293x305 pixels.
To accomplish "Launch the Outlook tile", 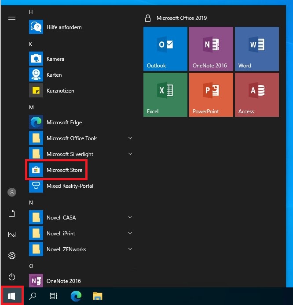I will pyautogui.click(x=165, y=49).
